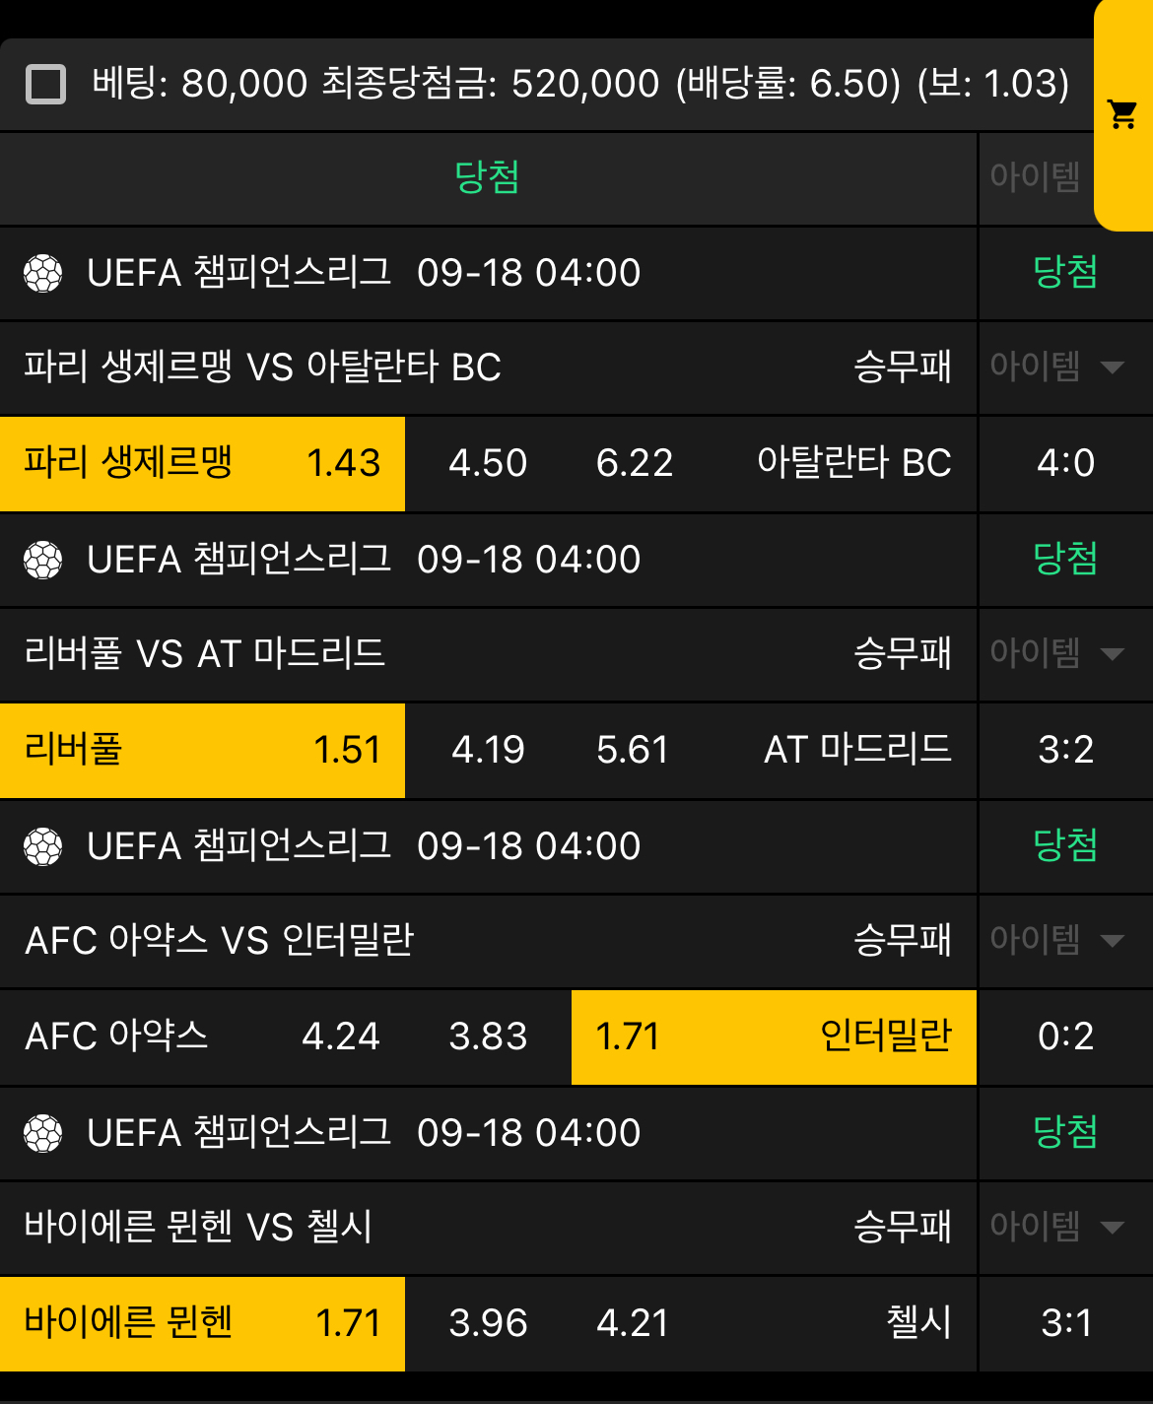Click soccer ball icon for PSG match
The width and height of the screenshot is (1153, 1404).
tap(43, 273)
